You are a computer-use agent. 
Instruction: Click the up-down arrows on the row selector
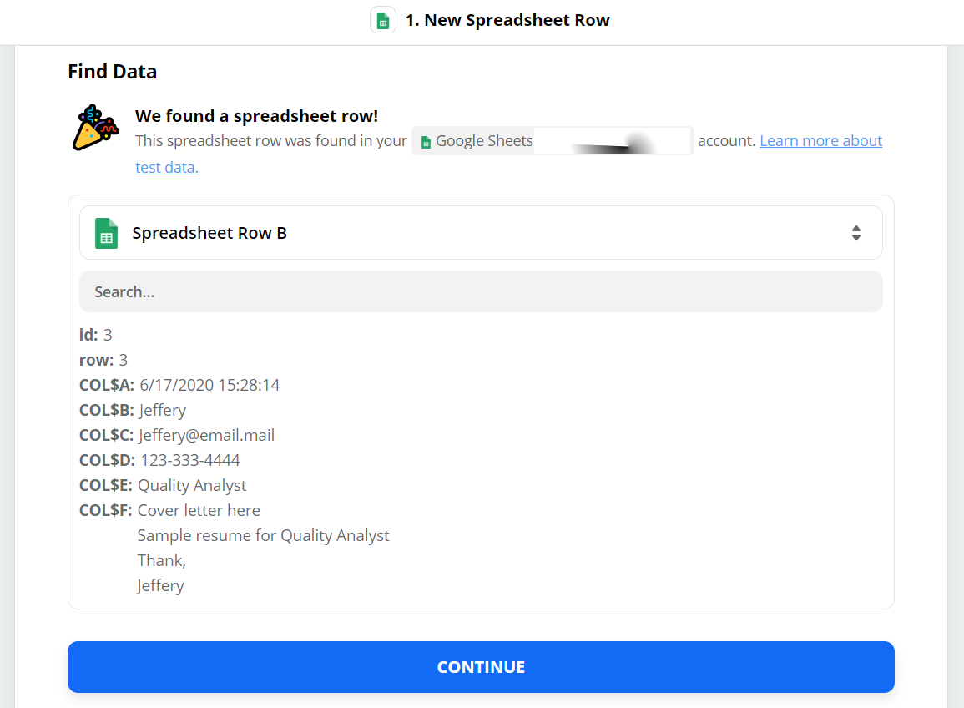coord(855,233)
